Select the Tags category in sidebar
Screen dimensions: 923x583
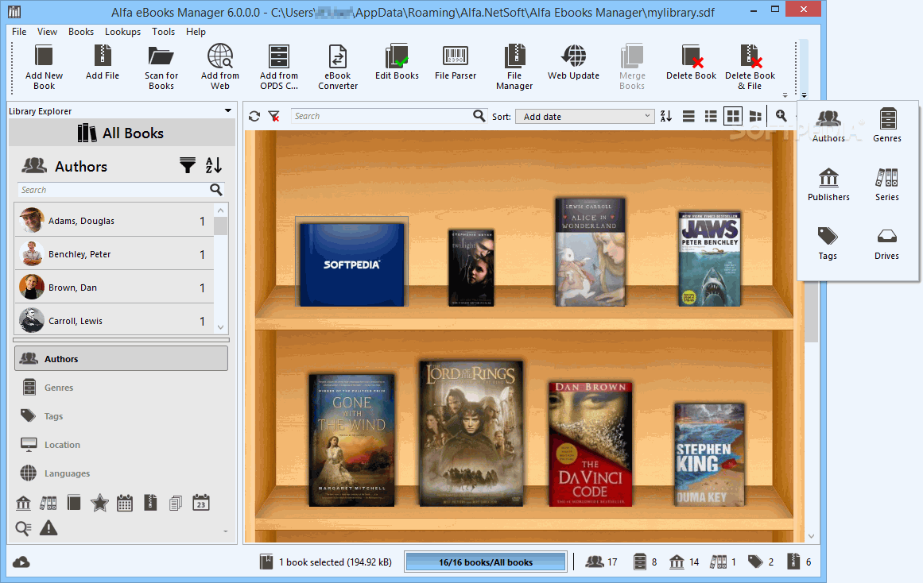pyautogui.click(x=122, y=416)
